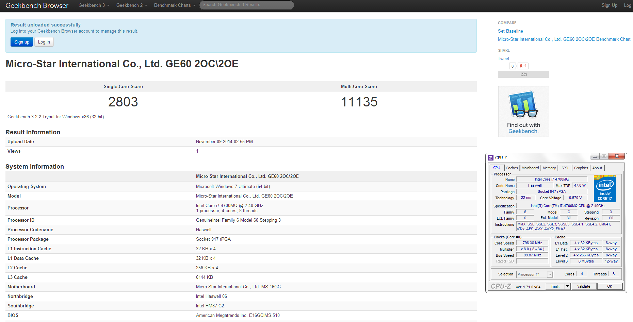633x322 pixels.
Task: Switch to the Caches tab in CPU-Z
Action: [x=512, y=168]
